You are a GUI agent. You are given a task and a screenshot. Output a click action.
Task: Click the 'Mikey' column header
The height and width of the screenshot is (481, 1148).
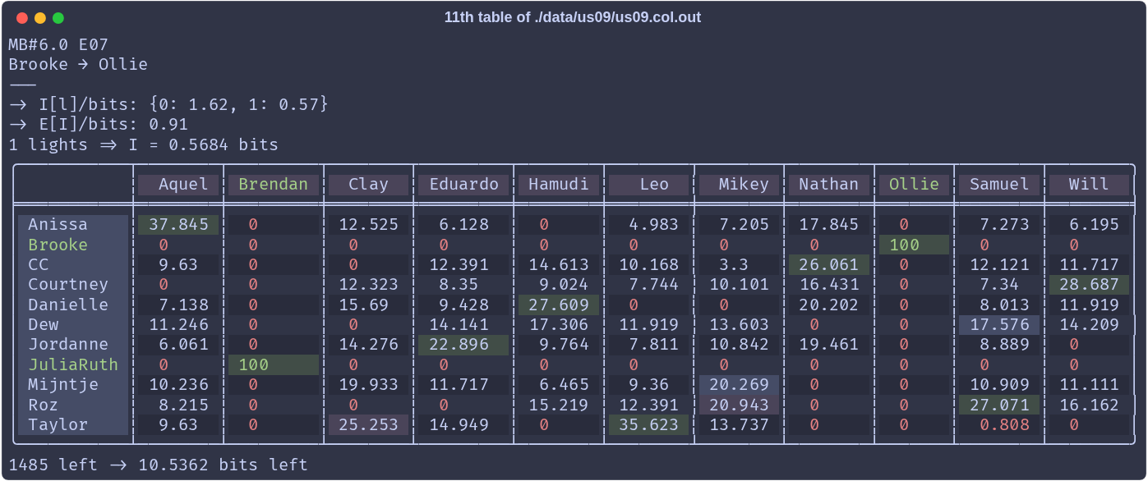pos(739,184)
